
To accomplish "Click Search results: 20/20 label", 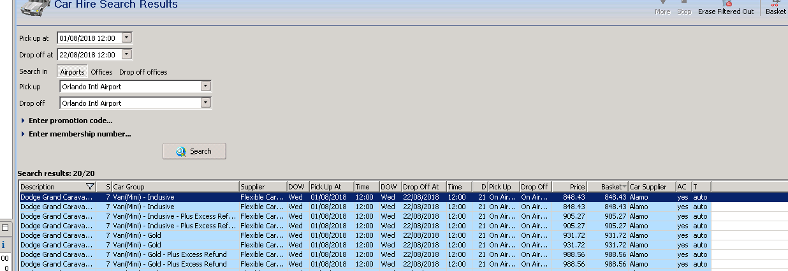I will [x=56, y=173].
